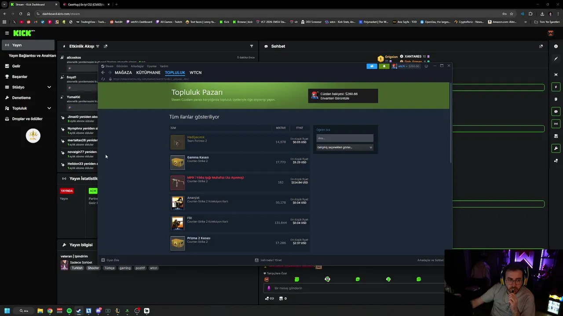
Task: Bookmark this page with star icon
Action: point(511,14)
